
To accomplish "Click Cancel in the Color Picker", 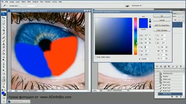I will pyautogui.click(x=162, y=20).
